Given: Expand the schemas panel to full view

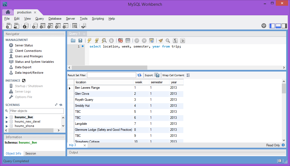Looking at the screenshot, I should click(56, 105).
